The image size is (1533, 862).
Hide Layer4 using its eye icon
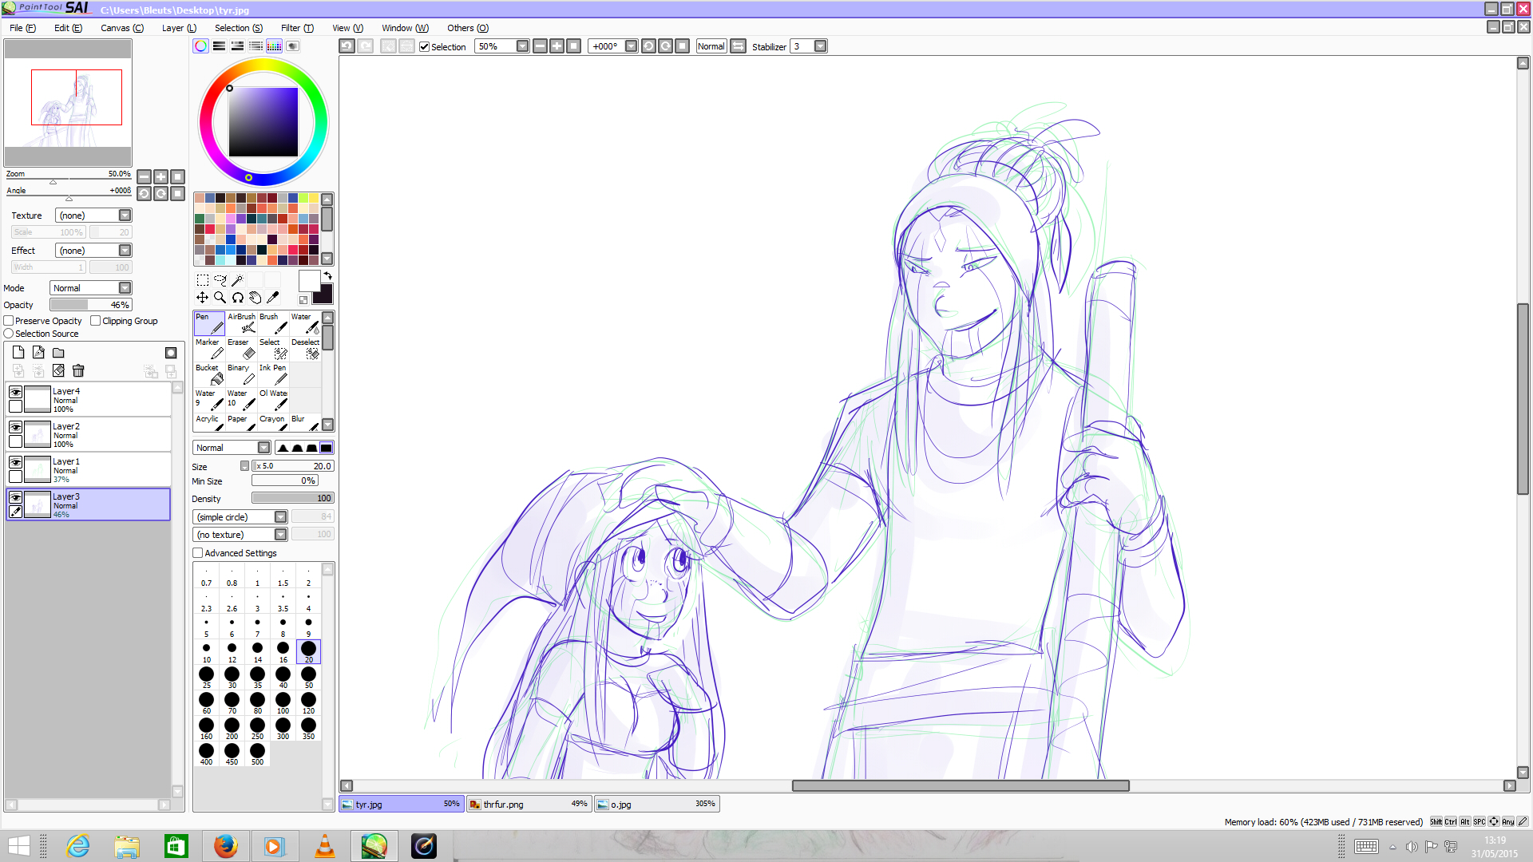pos(15,392)
